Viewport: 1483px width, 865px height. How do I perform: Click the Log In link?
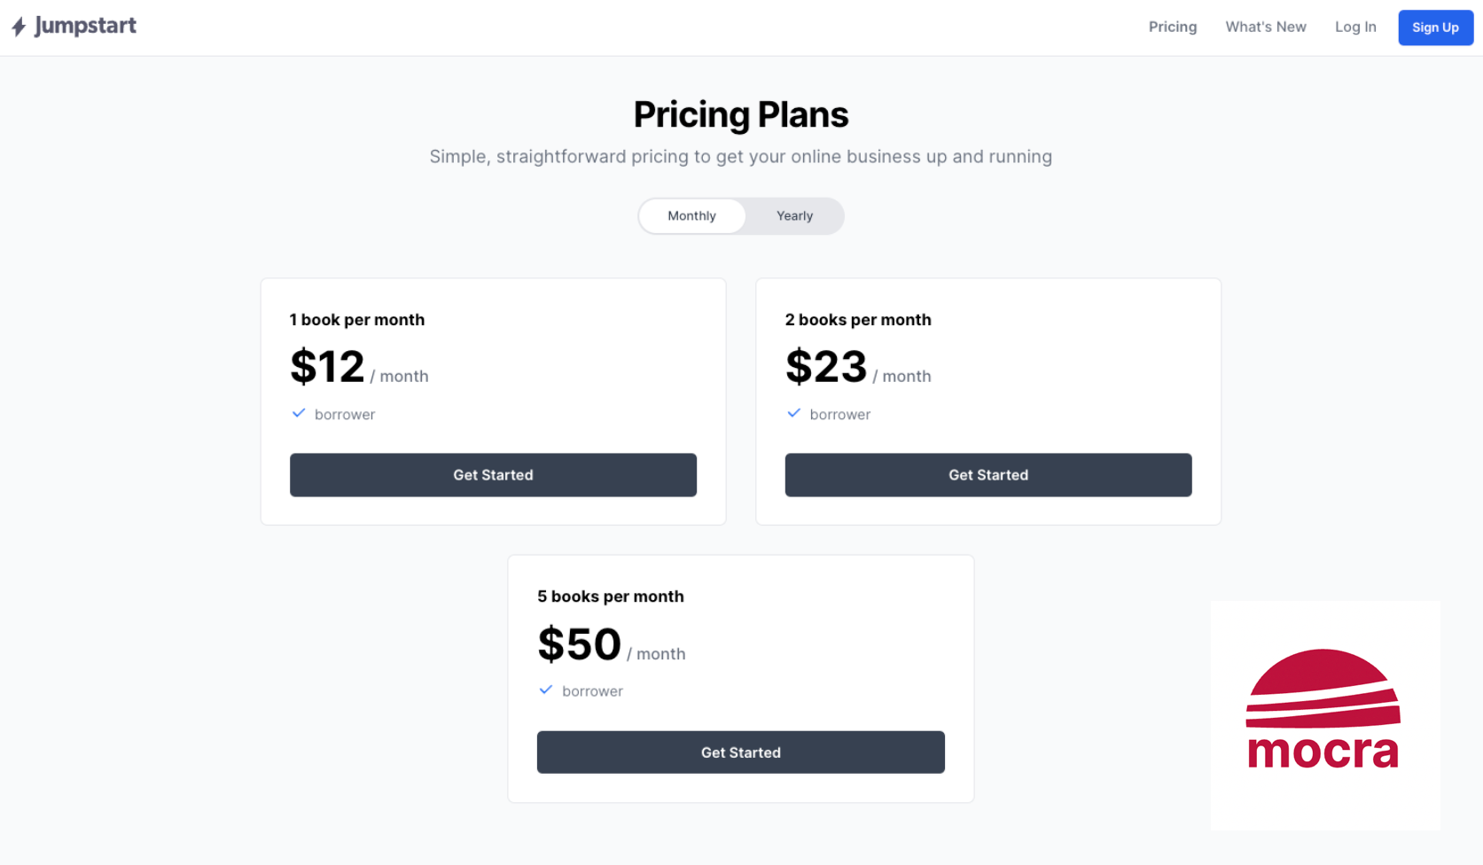(x=1354, y=27)
